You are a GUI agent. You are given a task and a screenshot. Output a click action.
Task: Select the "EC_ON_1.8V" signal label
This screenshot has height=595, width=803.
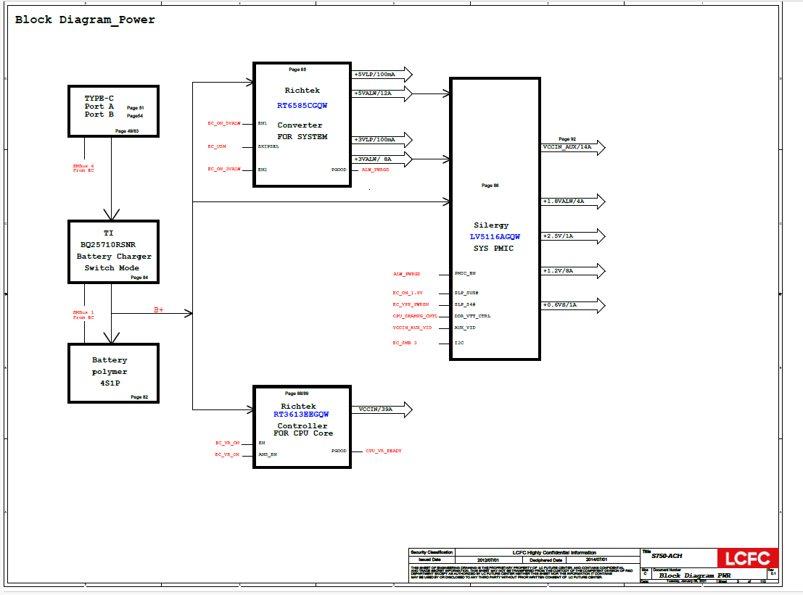pyautogui.click(x=408, y=293)
